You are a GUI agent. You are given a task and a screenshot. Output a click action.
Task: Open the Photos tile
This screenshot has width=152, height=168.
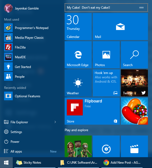coord(106,55)
